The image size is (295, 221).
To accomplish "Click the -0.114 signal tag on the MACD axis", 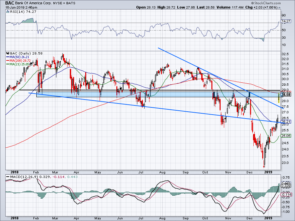I will tap(286, 195).
